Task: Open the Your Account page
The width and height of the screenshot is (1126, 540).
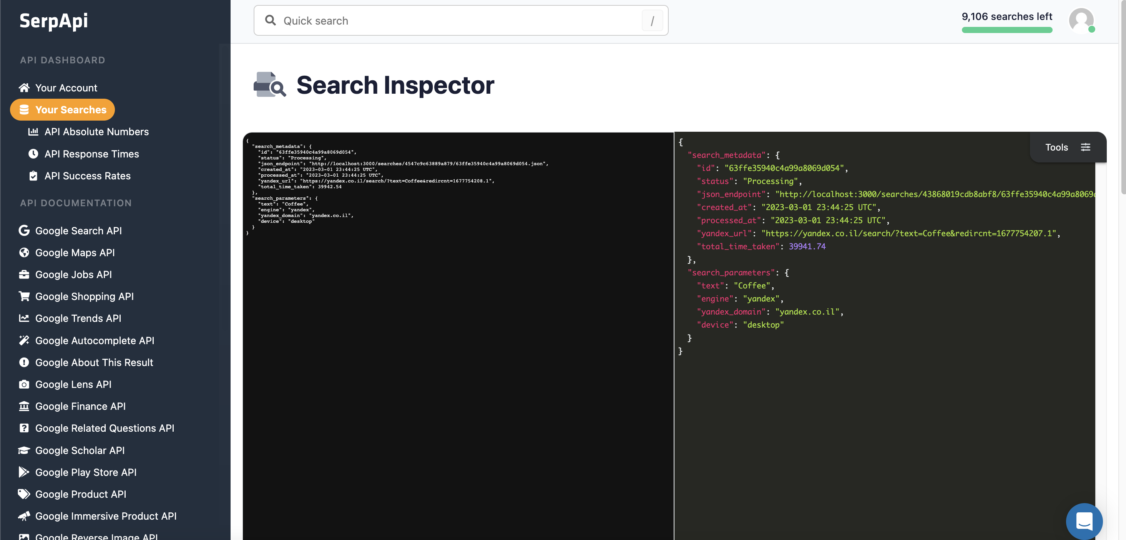Action: pyautogui.click(x=66, y=88)
